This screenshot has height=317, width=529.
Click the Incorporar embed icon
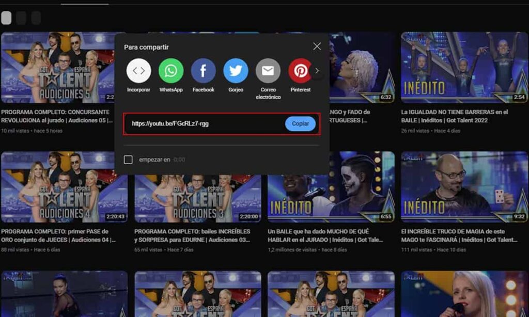(138, 71)
